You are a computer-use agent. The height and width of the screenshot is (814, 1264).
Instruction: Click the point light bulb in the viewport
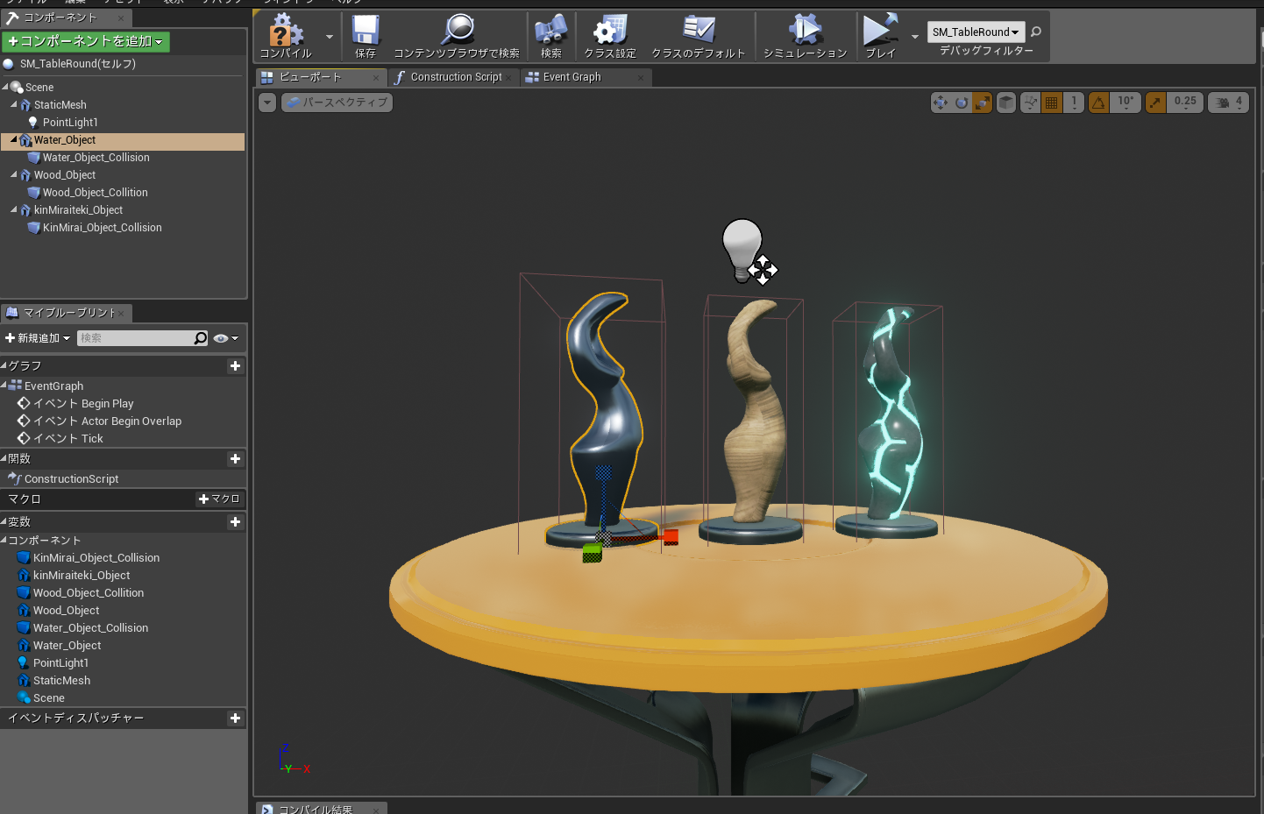pyautogui.click(x=742, y=249)
